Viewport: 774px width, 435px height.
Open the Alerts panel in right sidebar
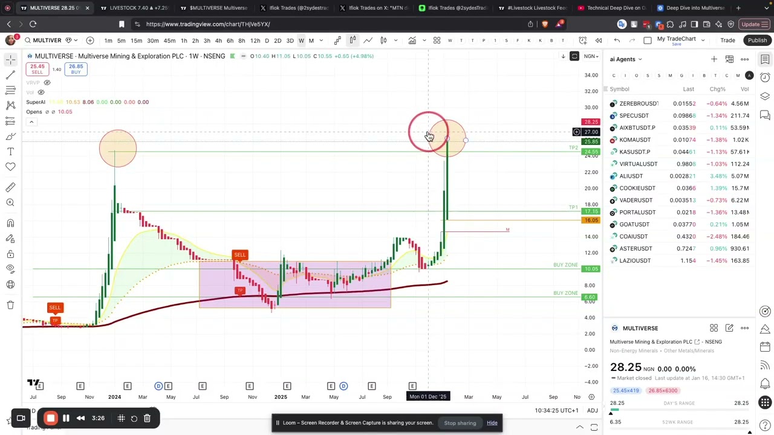765,78
